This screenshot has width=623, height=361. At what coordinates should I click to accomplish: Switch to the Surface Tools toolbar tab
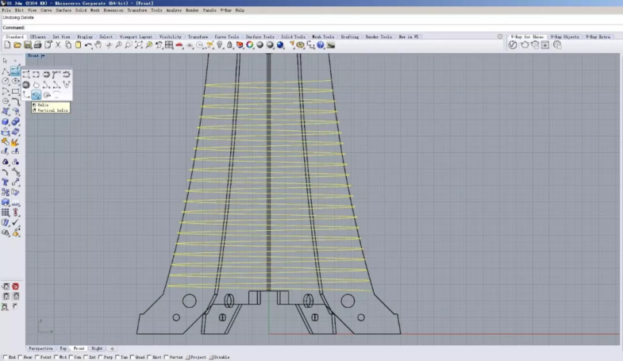[x=260, y=36]
